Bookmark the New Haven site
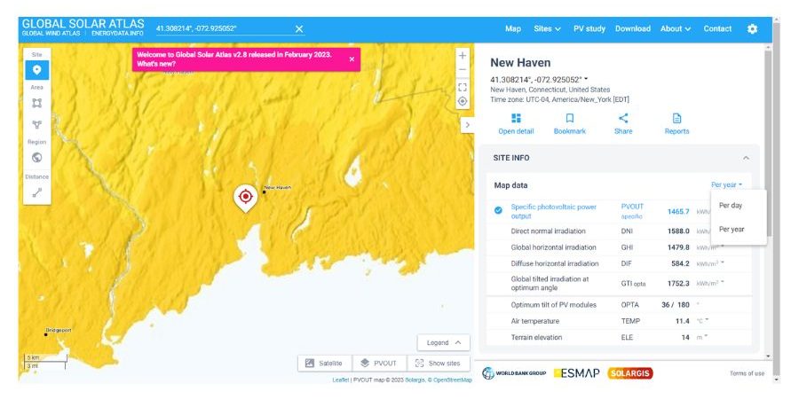 tap(570, 119)
